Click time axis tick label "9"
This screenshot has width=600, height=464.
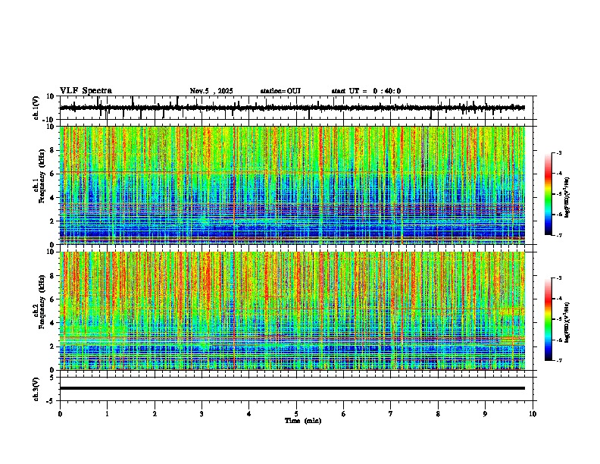[485, 414]
